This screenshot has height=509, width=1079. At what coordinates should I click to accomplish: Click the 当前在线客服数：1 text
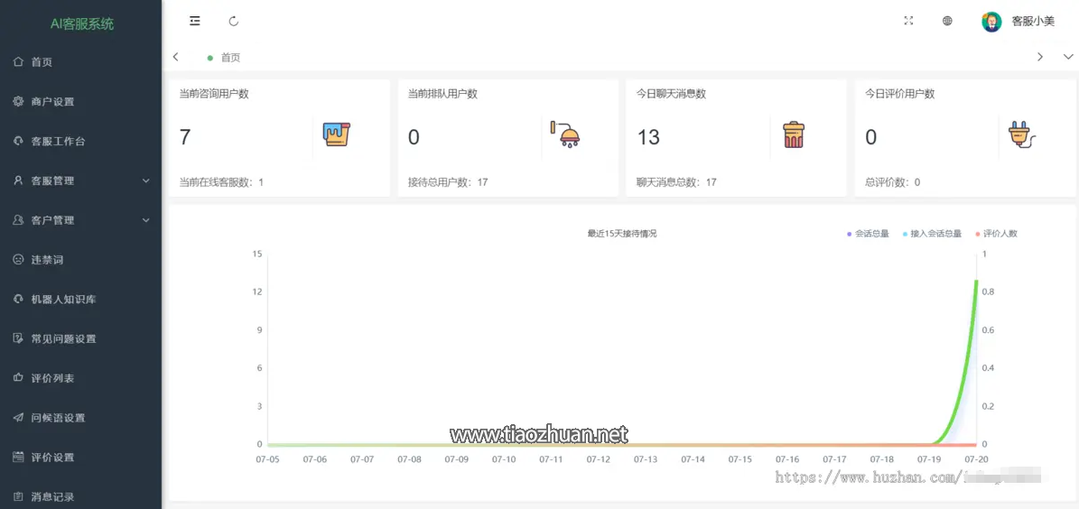click(x=221, y=182)
